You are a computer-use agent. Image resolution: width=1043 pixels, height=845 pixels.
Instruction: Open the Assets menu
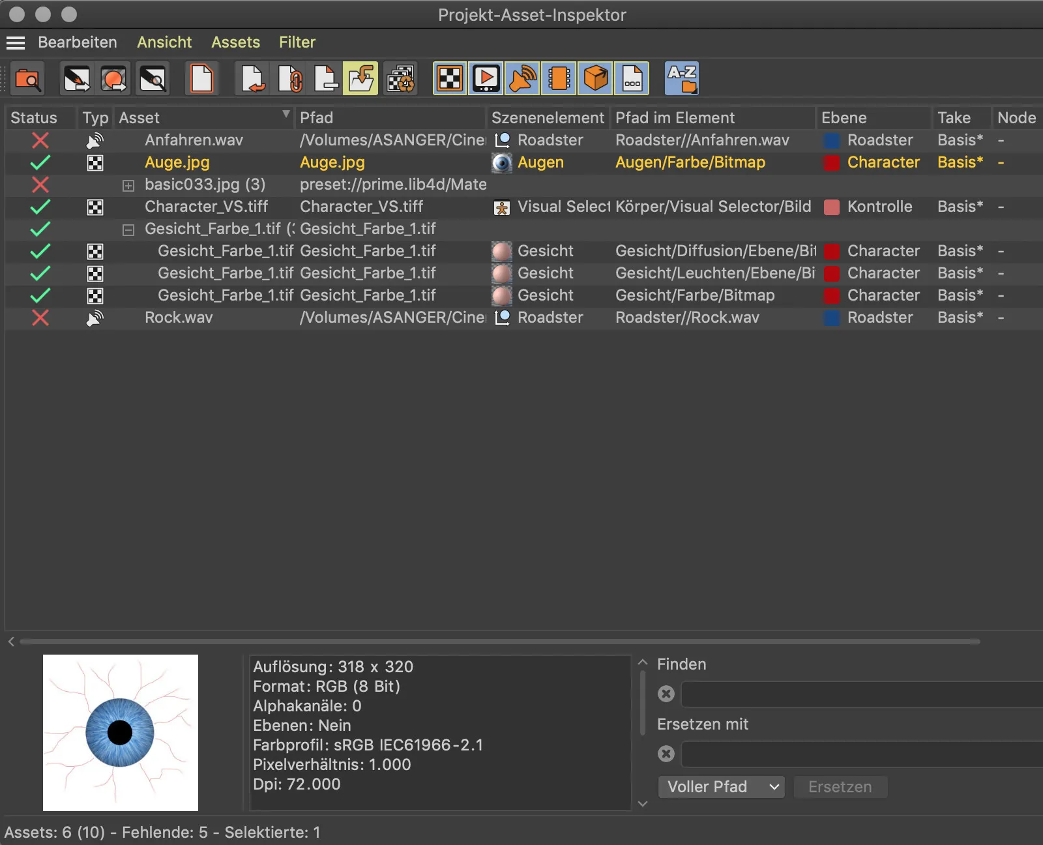(x=235, y=42)
